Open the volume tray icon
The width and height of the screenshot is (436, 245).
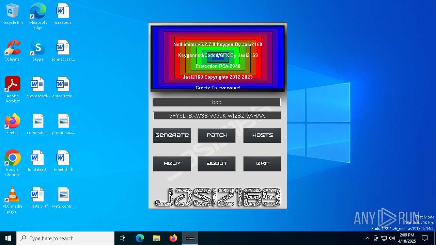[392, 238]
